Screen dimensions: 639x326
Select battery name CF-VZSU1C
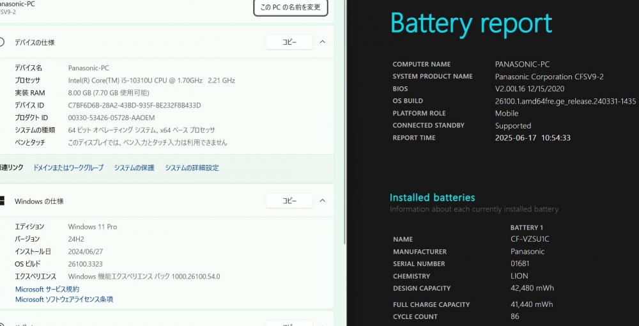tap(530, 239)
